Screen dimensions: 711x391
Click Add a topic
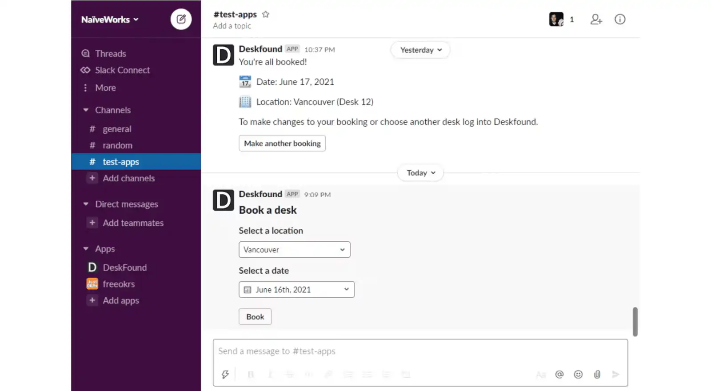pyautogui.click(x=232, y=26)
